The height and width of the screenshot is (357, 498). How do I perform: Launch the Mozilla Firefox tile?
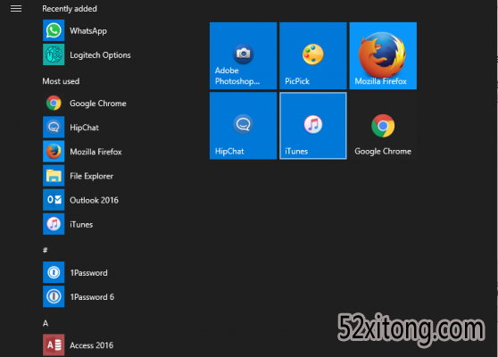(x=383, y=56)
